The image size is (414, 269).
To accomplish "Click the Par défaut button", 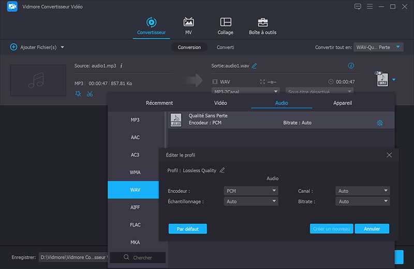I will tap(187, 229).
